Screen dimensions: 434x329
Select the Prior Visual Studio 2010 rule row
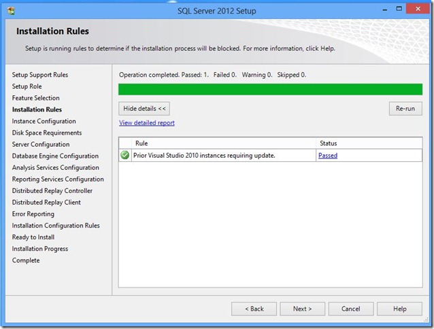click(x=271, y=156)
